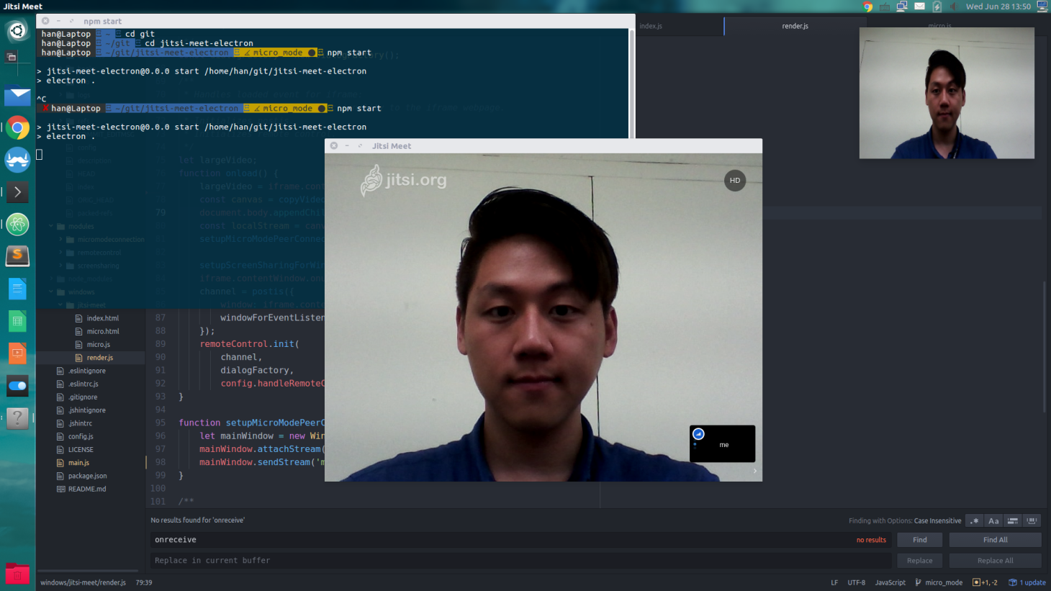Focus the Atom editor dock icon

coord(17,225)
